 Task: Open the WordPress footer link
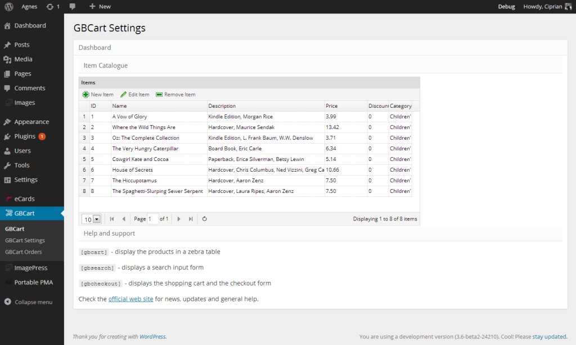(x=152, y=337)
